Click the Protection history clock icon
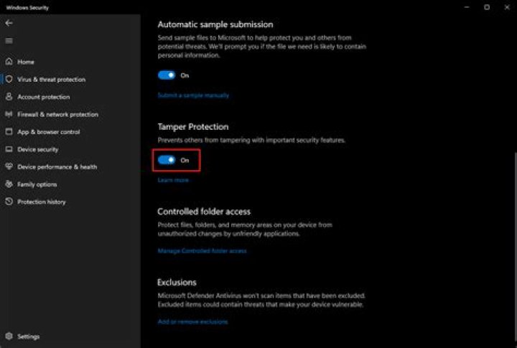The height and width of the screenshot is (348, 517). [x=9, y=202]
